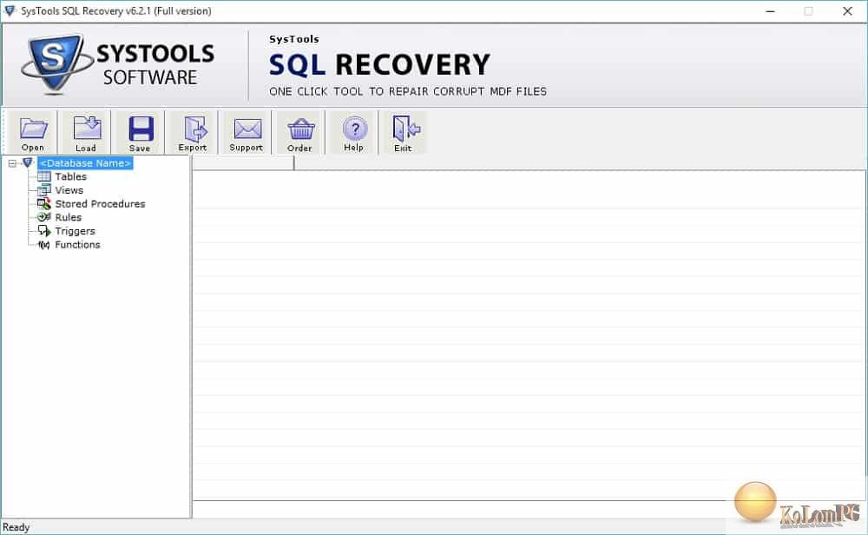Close the SQL Recovery window
The height and width of the screenshot is (535, 868).
847,11
